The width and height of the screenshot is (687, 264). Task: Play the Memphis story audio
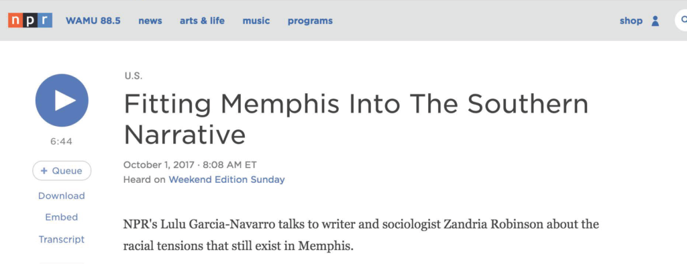pos(62,101)
